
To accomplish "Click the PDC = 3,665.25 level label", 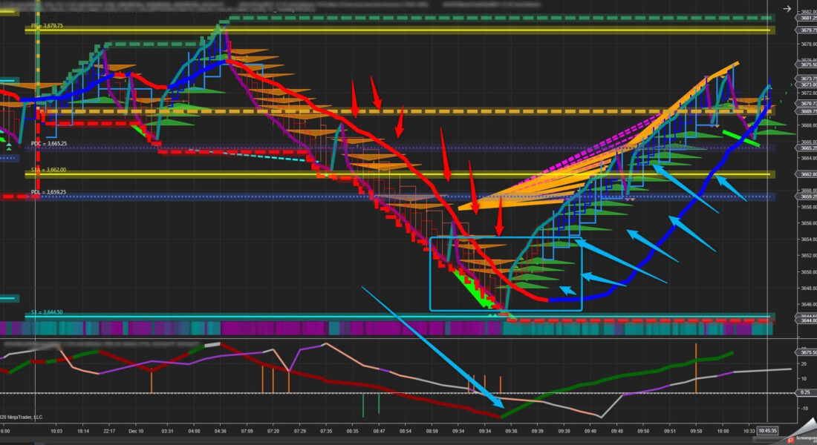I will point(49,143).
